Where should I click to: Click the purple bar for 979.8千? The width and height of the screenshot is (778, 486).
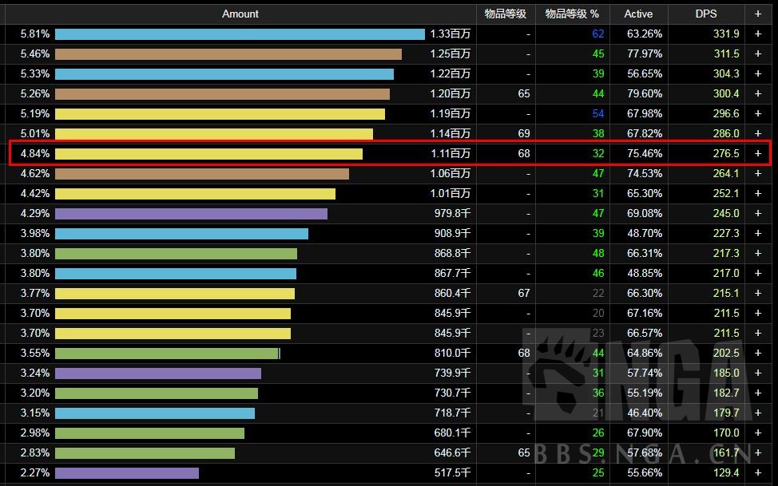(191, 214)
